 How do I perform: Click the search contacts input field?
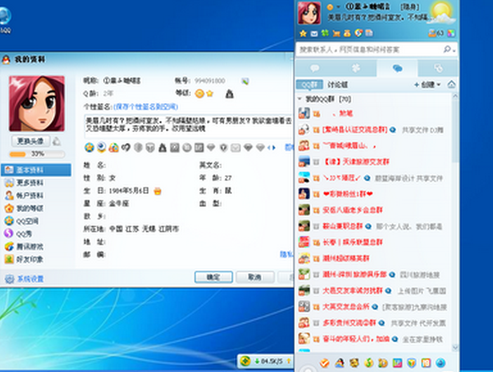point(369,49)
